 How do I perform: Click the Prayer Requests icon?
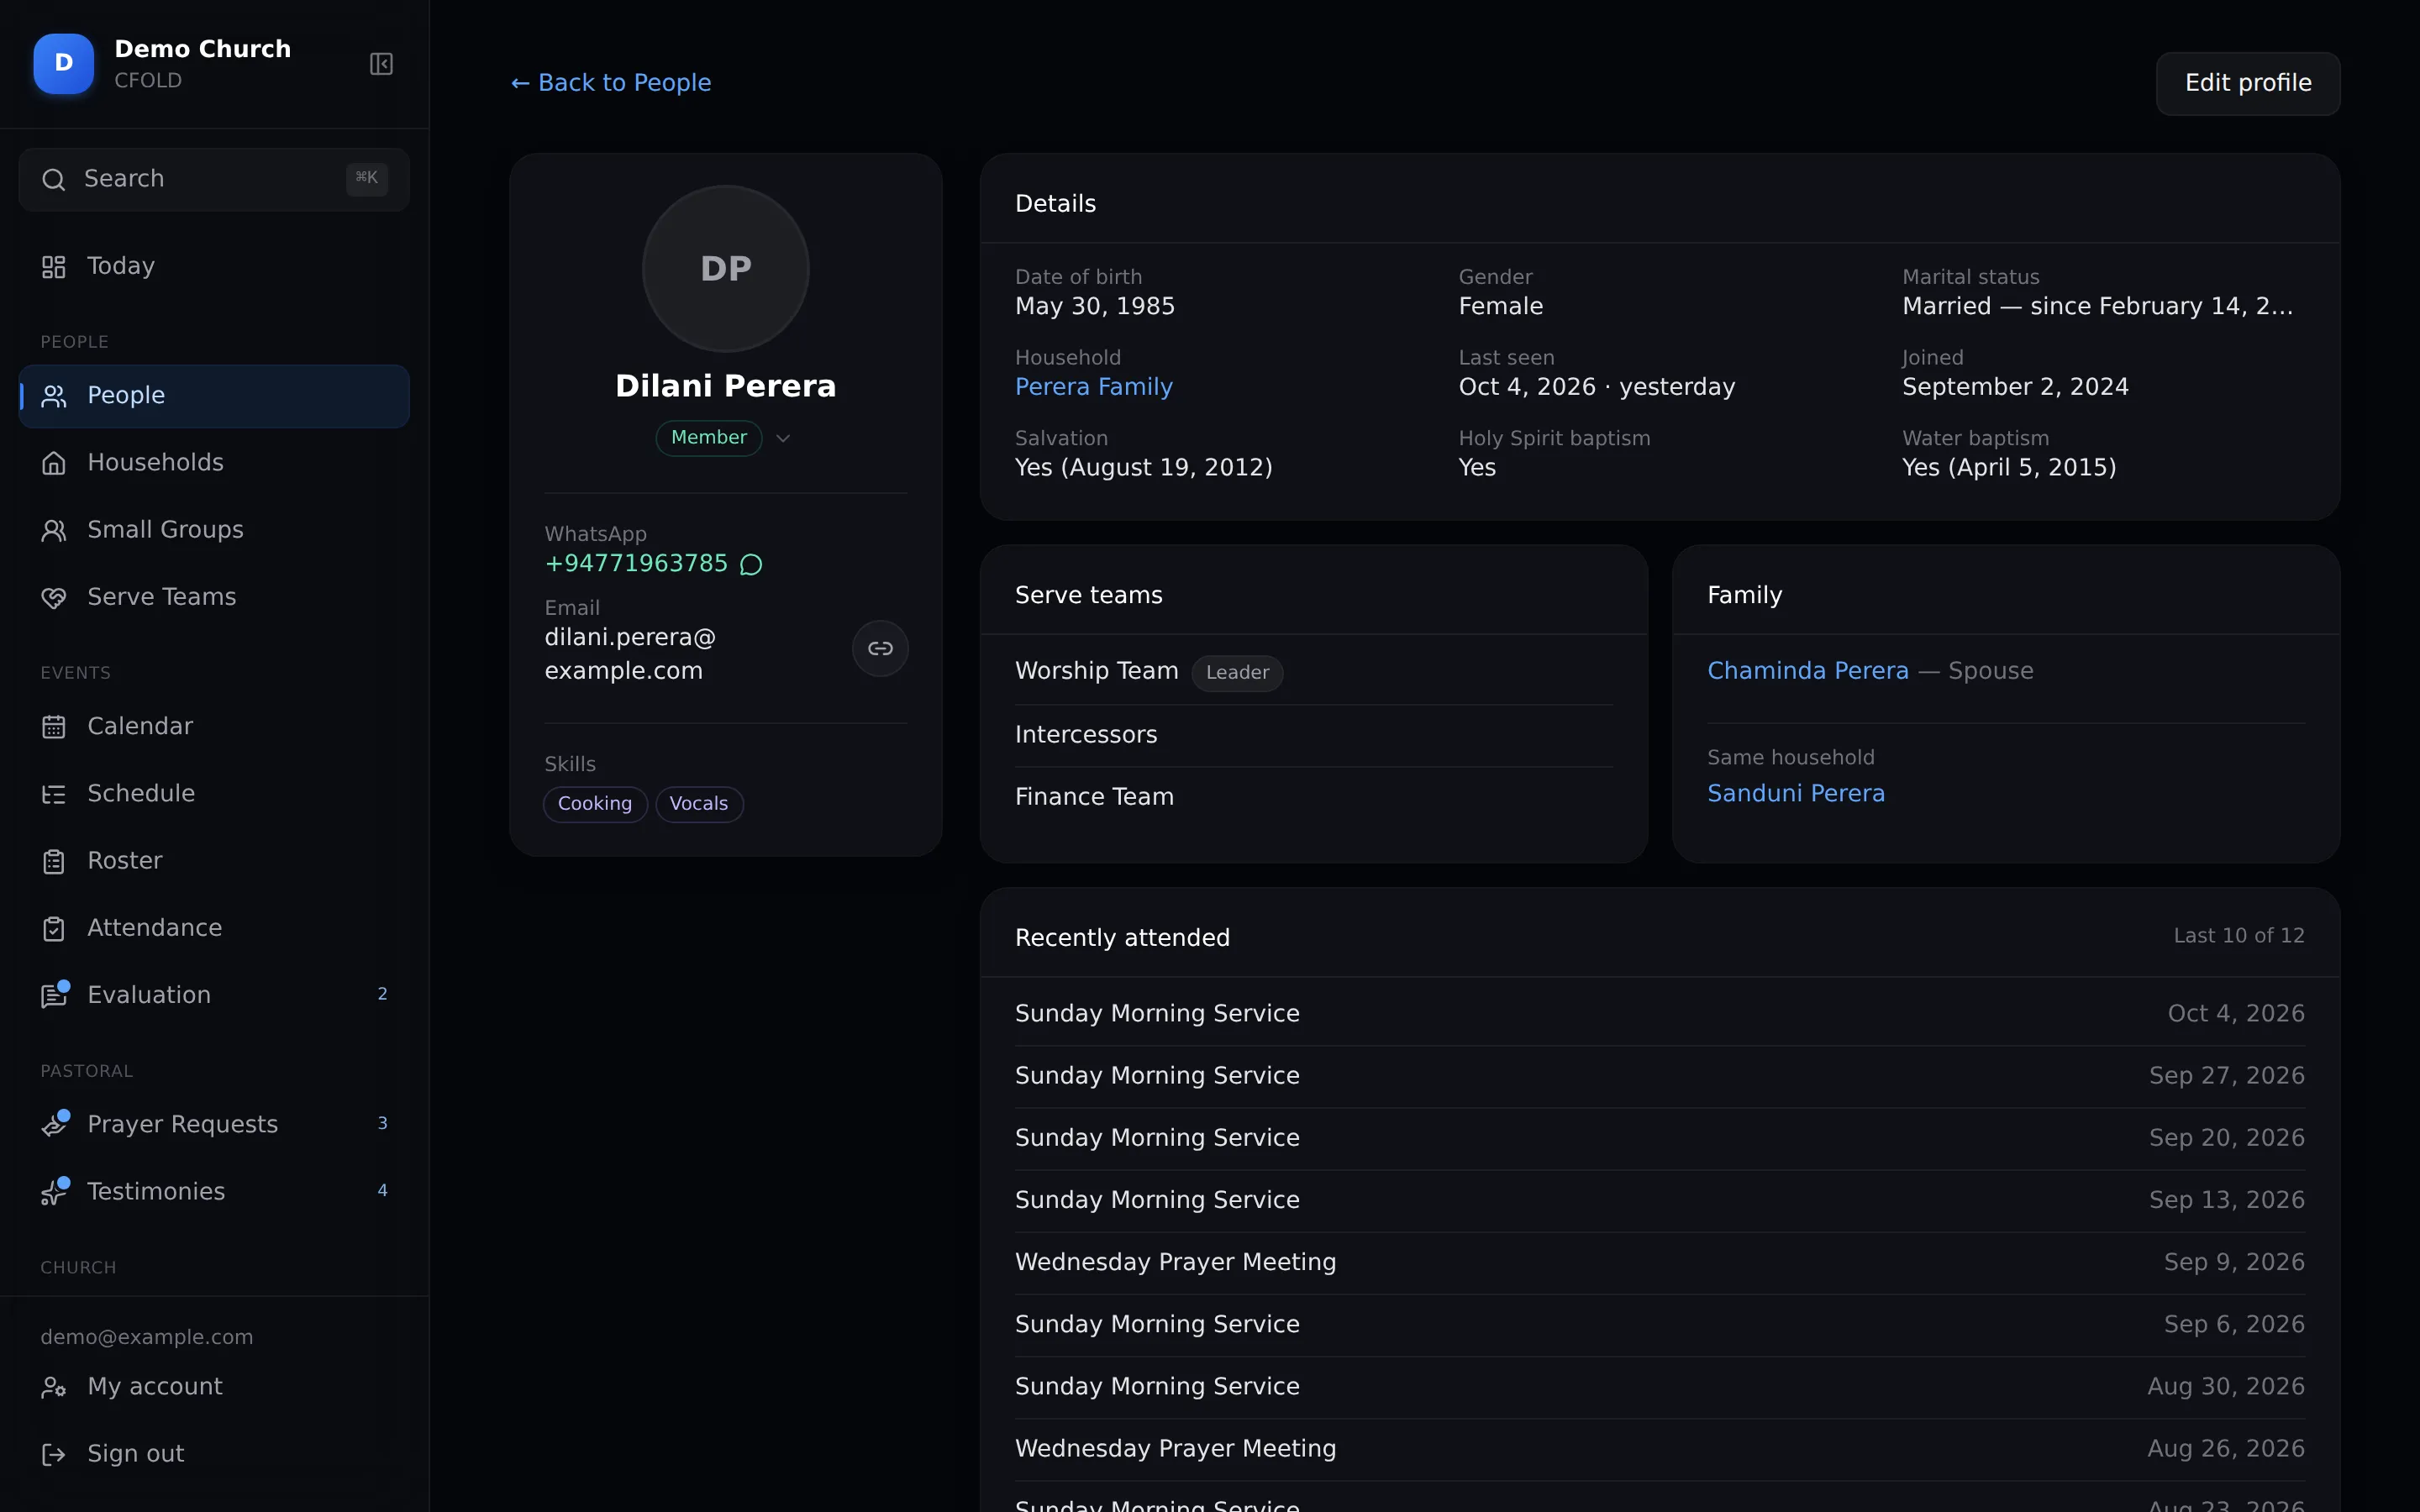tap(55, 1124)
